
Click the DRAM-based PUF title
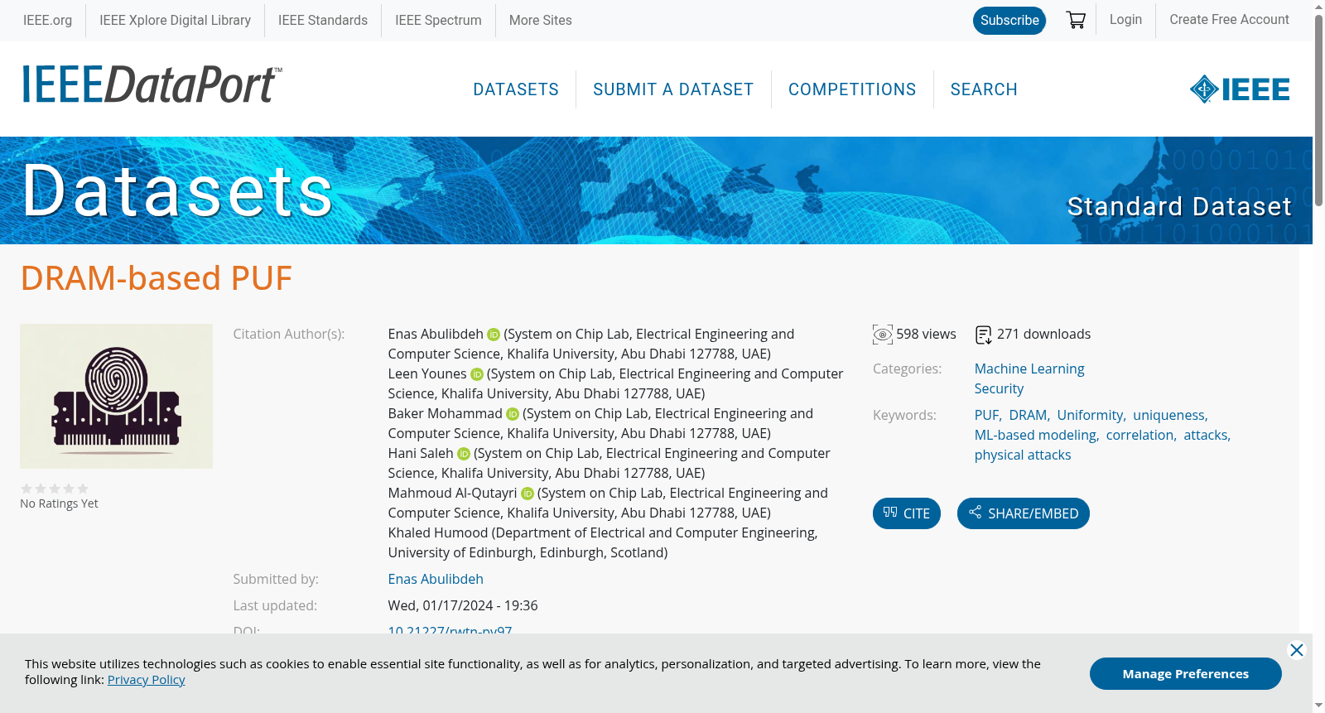click(x=157, y=278)
